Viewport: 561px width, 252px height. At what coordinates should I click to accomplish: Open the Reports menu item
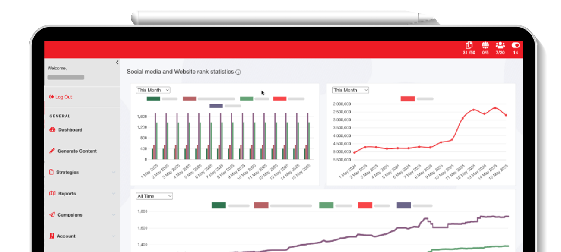coord(67,194)
